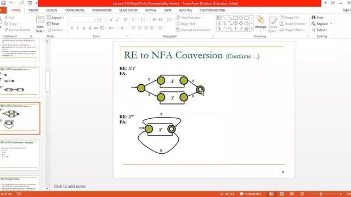Open the VIEW tab
This screenshot has height=197, width=351.
tap(168, 10)
